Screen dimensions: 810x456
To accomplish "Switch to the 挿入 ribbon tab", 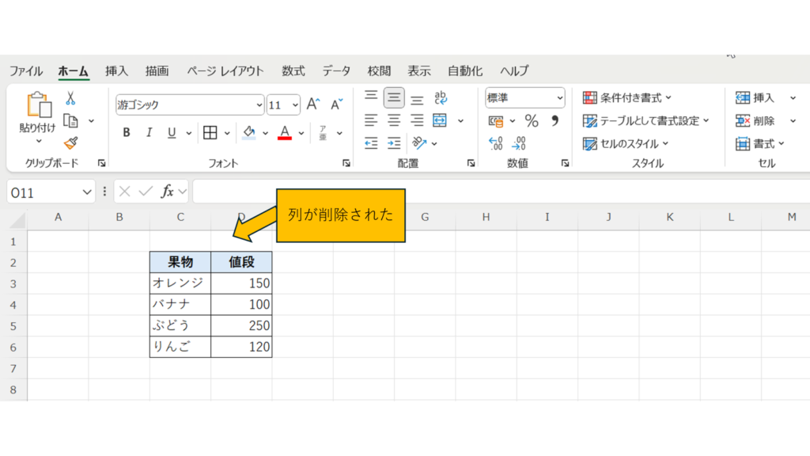I will point(116,71).
